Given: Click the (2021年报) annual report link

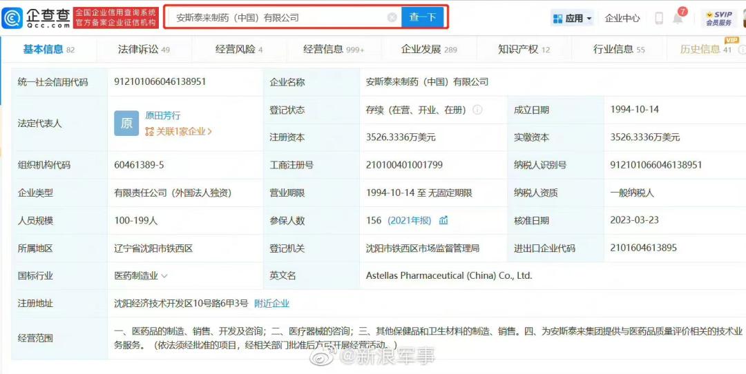Looking at the screenshot, I should [x=410, y=220].
